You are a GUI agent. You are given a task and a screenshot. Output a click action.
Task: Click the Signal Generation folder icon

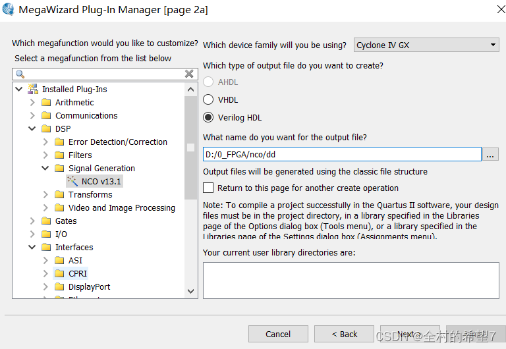[x=59, y=169]
